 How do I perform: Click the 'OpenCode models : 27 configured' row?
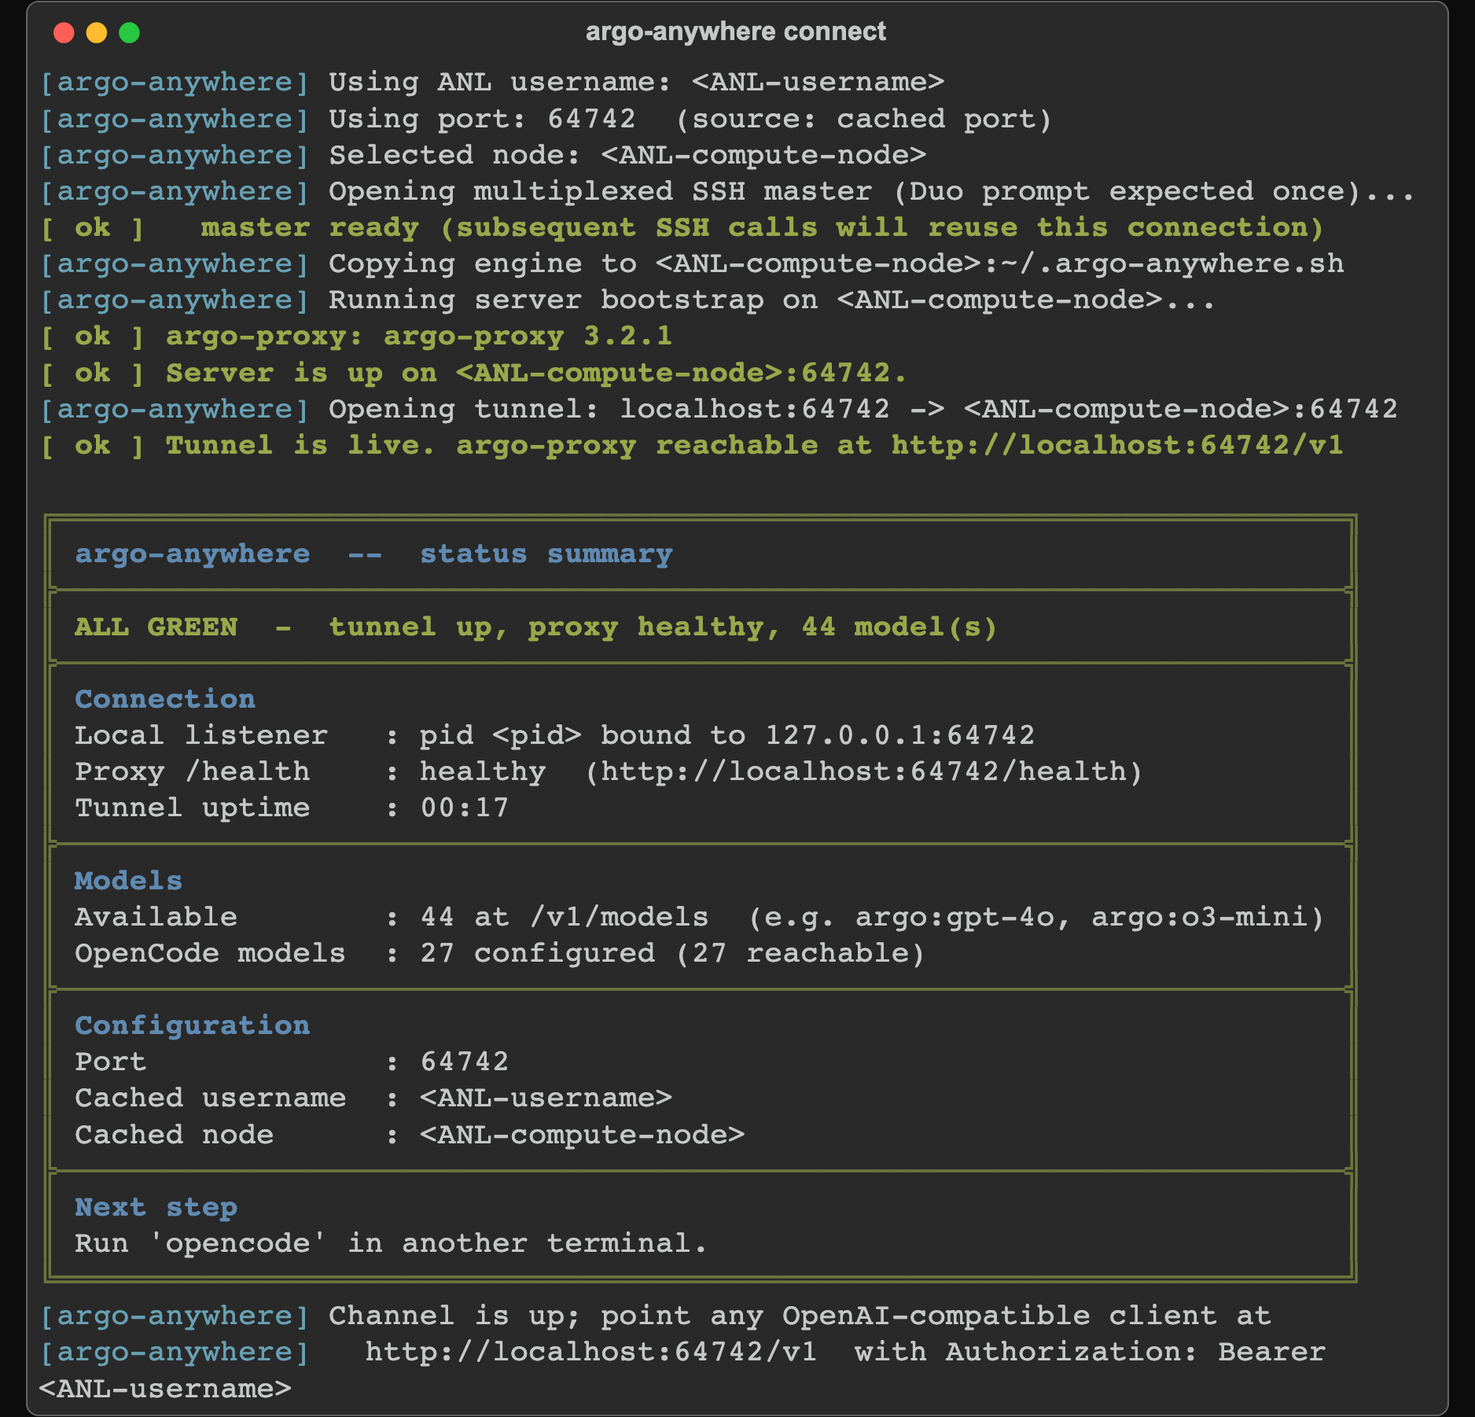point(500,952)
